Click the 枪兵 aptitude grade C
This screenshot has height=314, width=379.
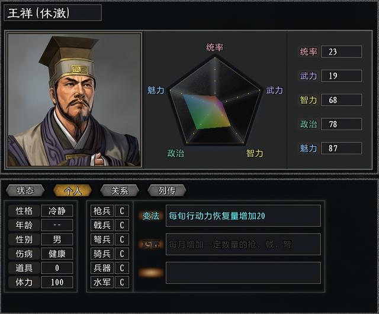click(x=121, y=211)
